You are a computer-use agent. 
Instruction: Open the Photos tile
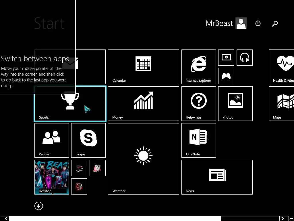coord(235,104)
